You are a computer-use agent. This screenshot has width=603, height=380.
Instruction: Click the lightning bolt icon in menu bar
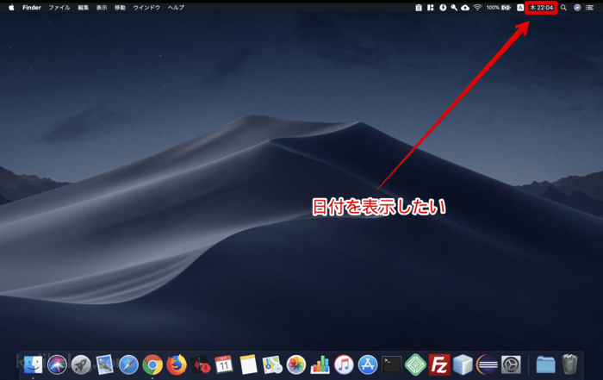point(443,7)
